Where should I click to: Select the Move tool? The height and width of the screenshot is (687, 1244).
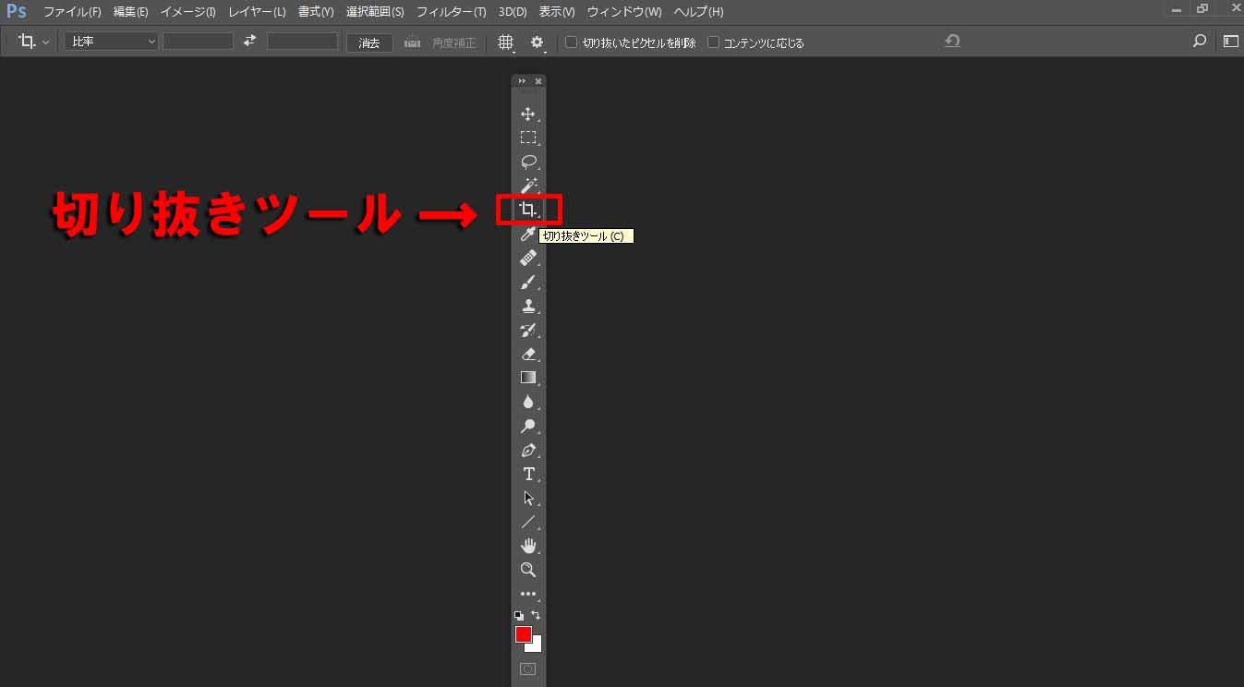click(x=528, y=114)
